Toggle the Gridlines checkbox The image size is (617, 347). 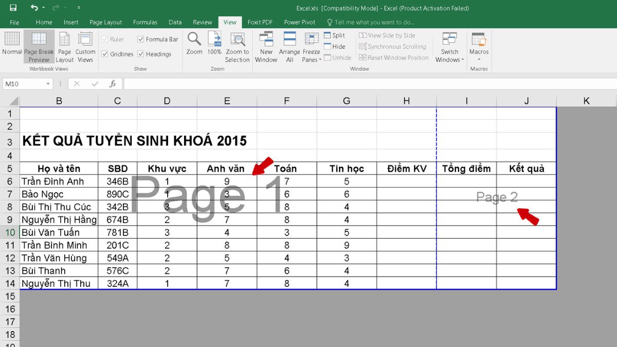click(x=118, y=54)
